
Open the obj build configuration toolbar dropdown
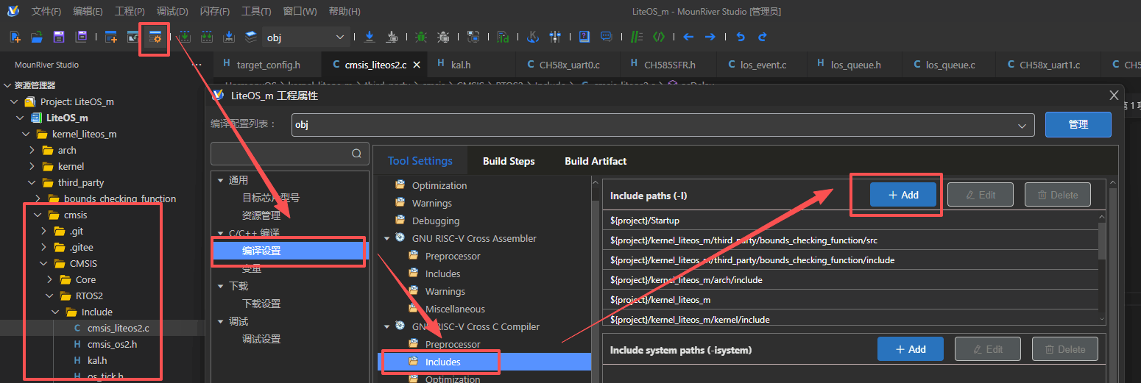click(306, 37)
